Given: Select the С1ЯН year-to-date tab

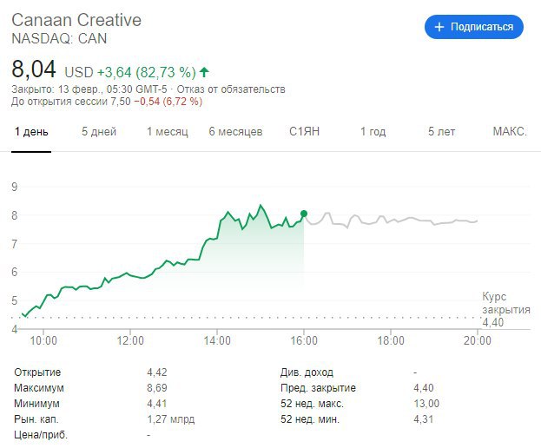Looking at the screenshot, I should click(x=305, y=132).
